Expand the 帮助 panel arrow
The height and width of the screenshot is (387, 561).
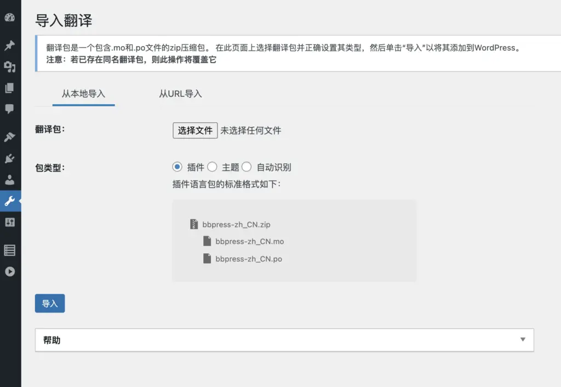pos(523,340)
